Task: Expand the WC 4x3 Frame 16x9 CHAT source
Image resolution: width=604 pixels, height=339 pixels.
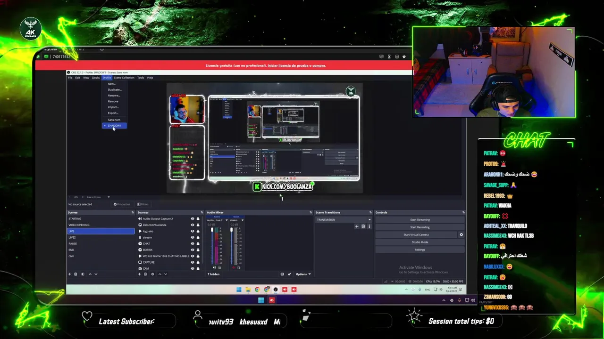Action: 140,256
